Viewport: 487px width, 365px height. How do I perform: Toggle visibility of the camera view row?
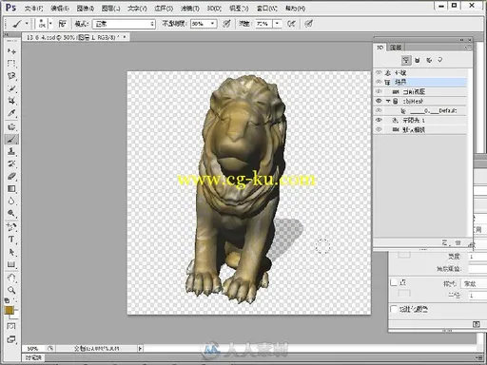coord(379,91)
